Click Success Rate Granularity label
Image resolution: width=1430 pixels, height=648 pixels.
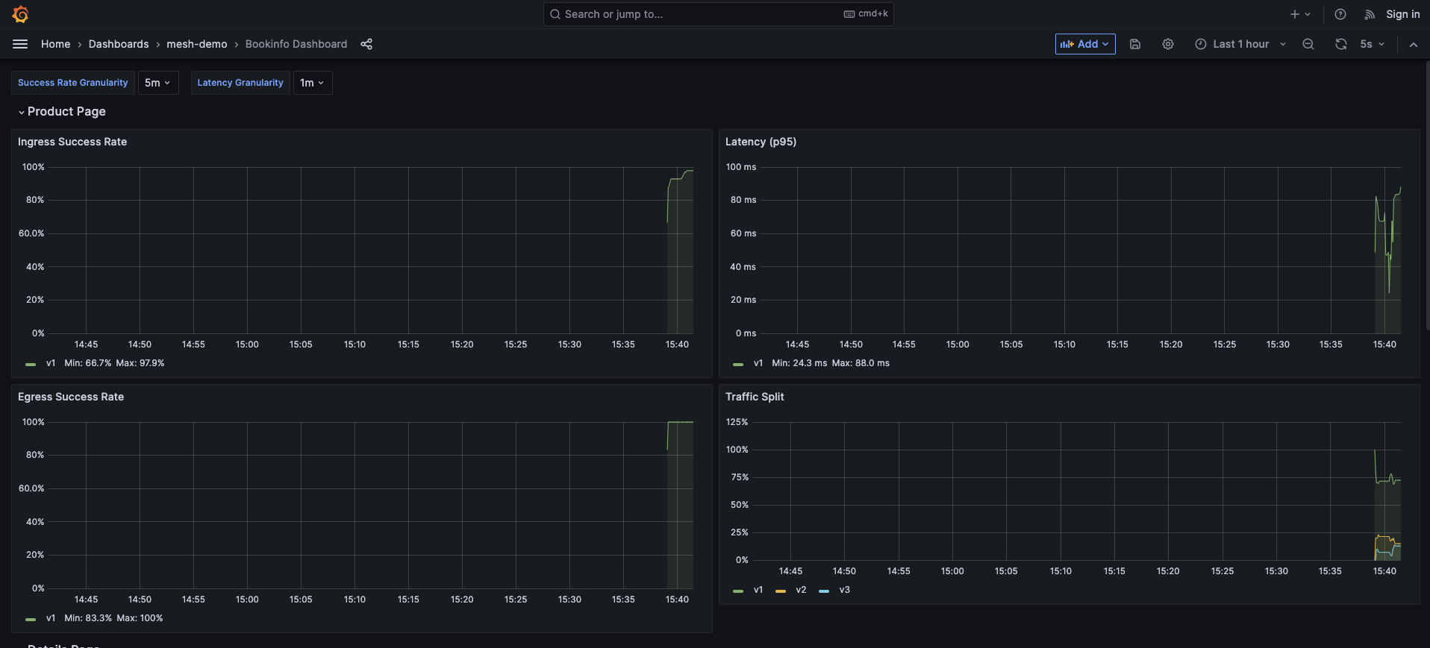[x=72, y=83]
